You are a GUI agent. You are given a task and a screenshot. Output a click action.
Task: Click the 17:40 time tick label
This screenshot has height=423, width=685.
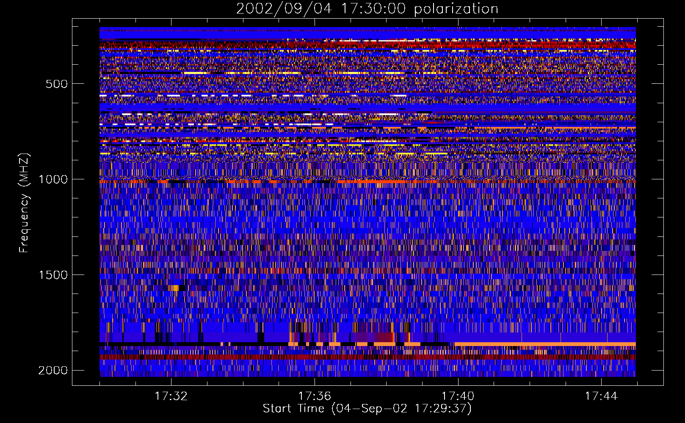tap(458, 396)
